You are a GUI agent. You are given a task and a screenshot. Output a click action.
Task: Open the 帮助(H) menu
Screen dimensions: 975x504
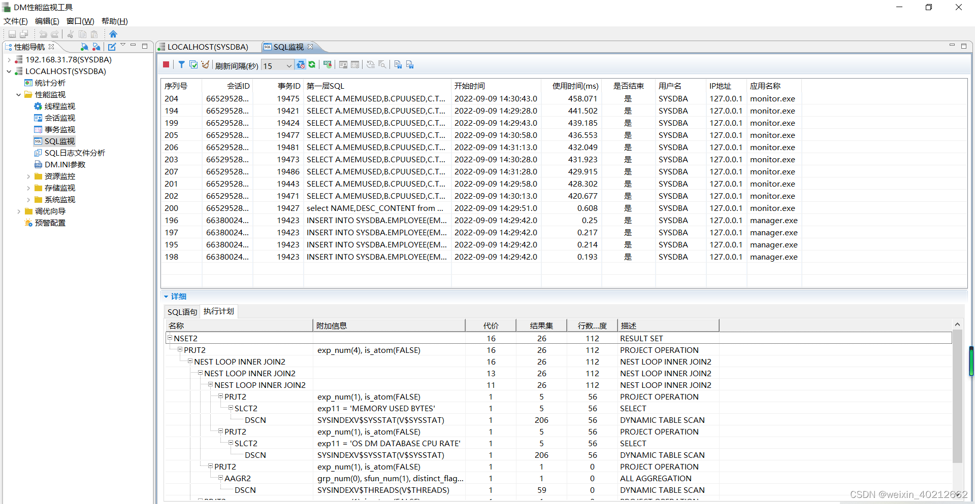115,21
